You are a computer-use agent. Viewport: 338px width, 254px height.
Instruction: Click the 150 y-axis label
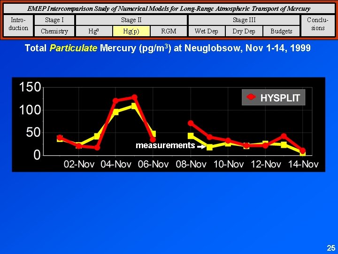pos(30,87)
